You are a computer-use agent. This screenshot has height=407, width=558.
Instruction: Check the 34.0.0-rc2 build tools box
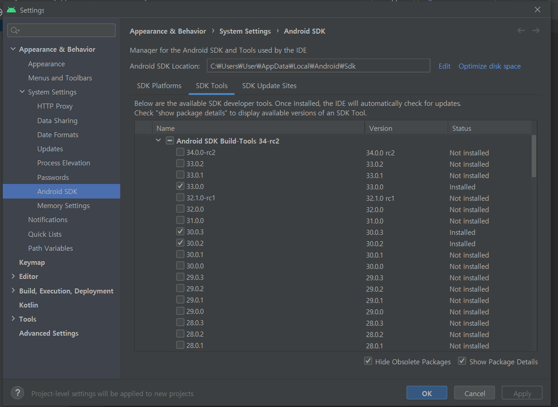(180, 152)
